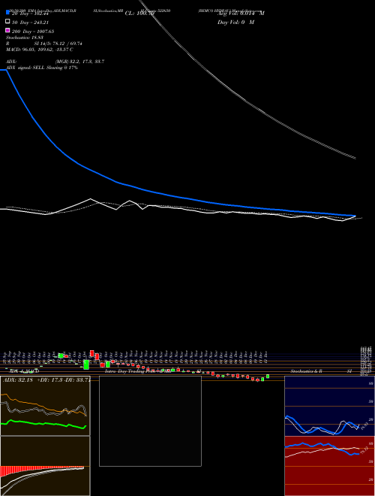Viewport: 375px width, 496px height.
Task: Click the Day Vol: 0 M label
Action: pyautogui.click(x=235, y=22)
